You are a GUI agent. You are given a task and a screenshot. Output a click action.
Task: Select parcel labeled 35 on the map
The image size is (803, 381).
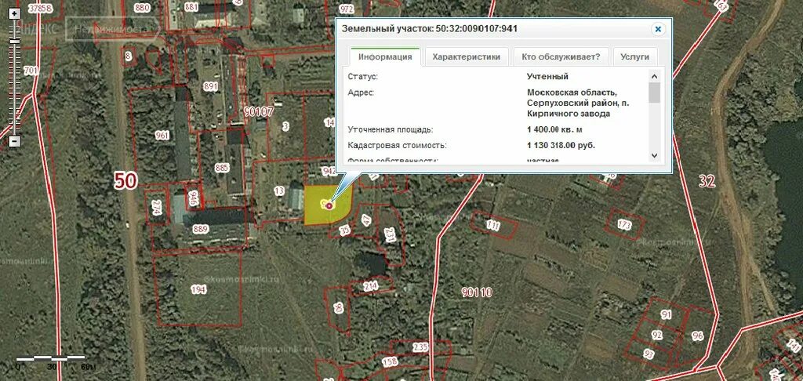[345, 230]
